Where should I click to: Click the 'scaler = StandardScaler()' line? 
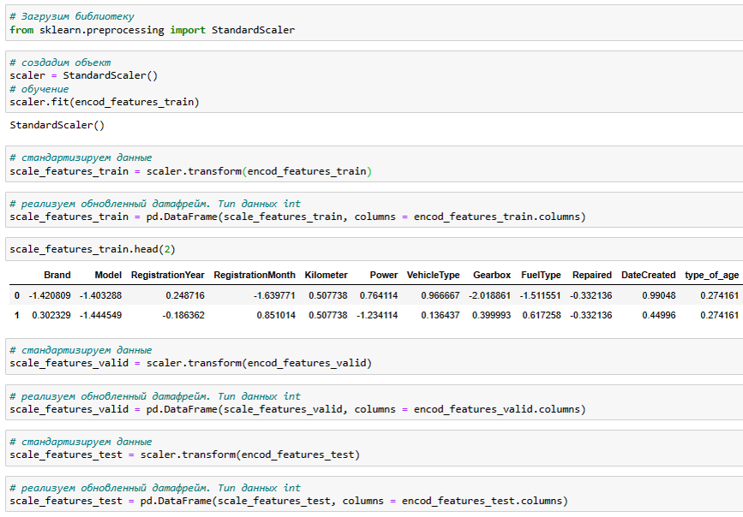tap(83, 75)
